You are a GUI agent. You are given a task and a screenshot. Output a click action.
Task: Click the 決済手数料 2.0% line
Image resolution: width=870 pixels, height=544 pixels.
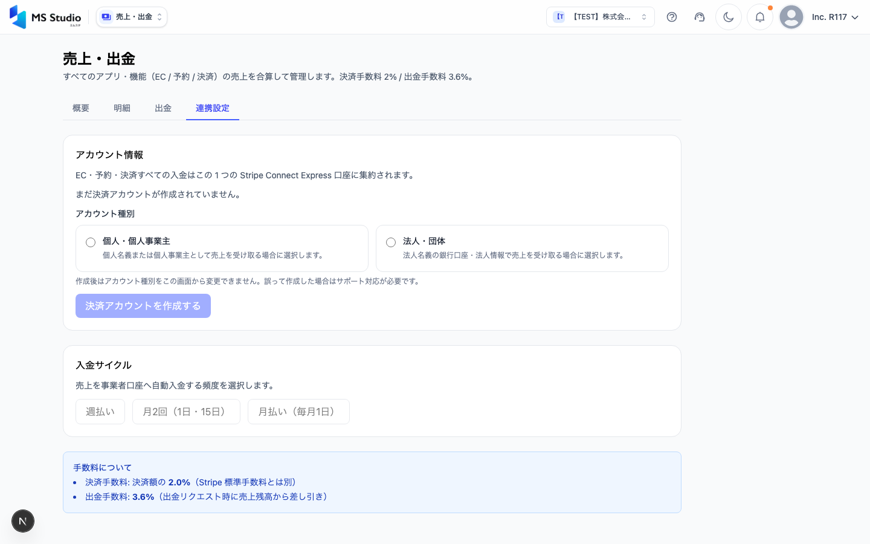point(192,482)
